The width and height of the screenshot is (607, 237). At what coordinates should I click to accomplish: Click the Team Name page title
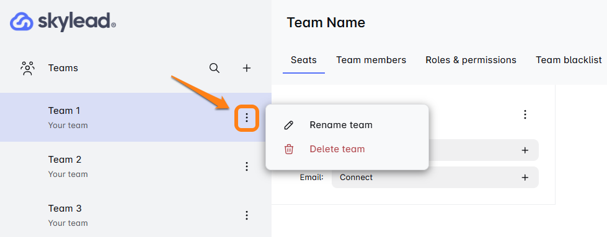point(326,22)
